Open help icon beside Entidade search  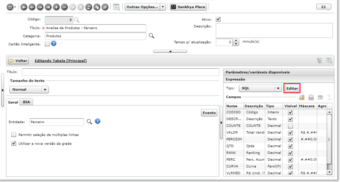point(98,121)
